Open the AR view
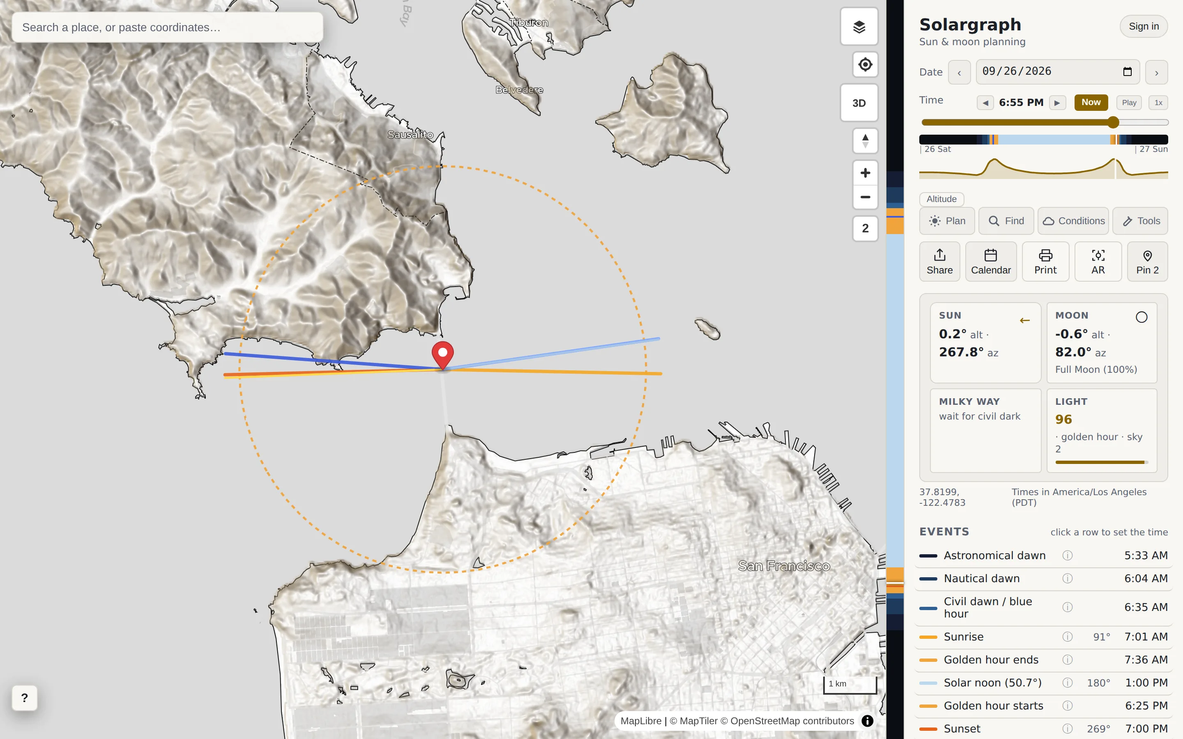Viewport: 1183px width, 739px height. (x=1098, y=262)
